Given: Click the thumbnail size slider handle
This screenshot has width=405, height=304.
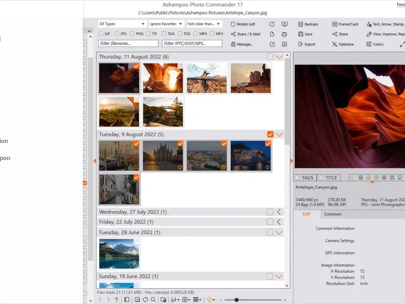Looking at the screenshot, I should [236, 300].
